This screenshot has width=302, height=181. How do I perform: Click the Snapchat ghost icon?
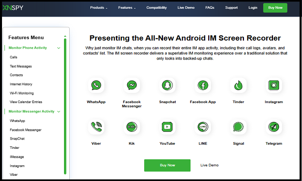point(168,85)
